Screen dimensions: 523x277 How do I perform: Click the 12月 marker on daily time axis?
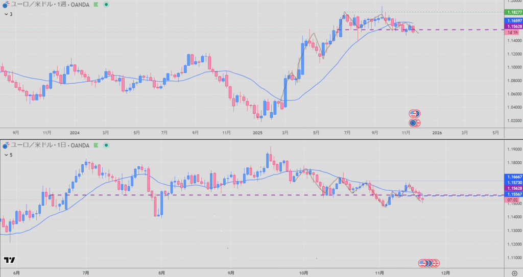pos(445,273)
